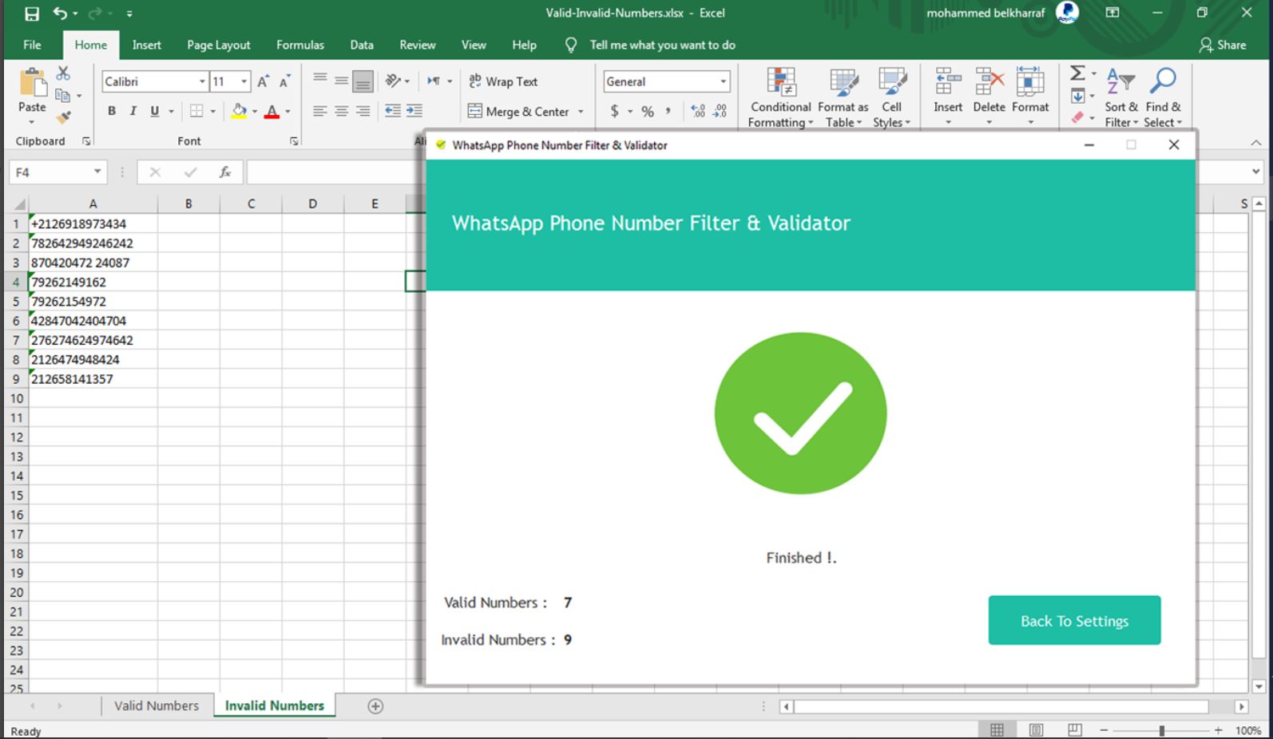Click the Paste clipboard icon
The image size is (1273, 739).
(32, 83)
